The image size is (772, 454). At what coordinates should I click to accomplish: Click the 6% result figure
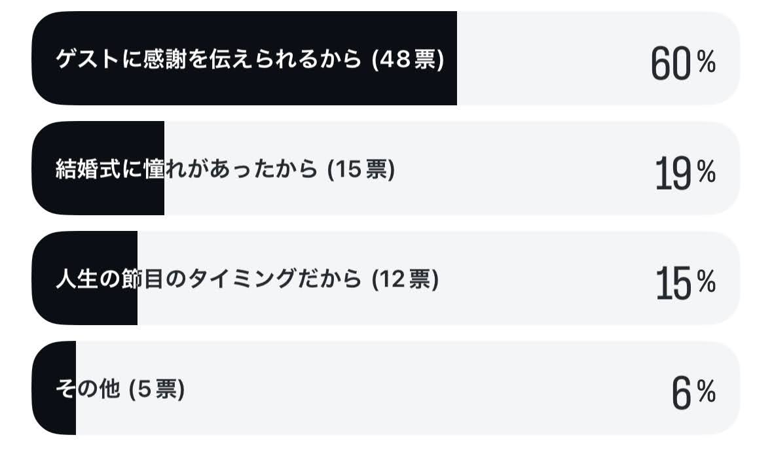pyautogui.click(x=693, y=393)
